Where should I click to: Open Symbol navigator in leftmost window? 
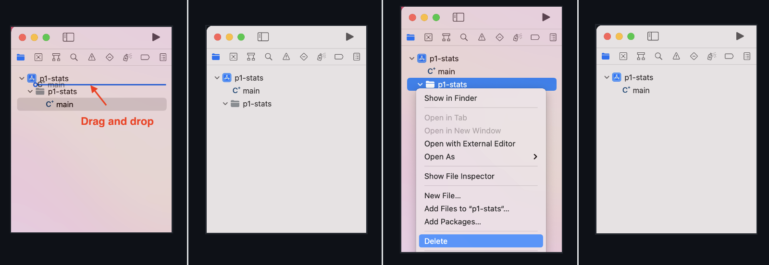(x=56, y=57)
